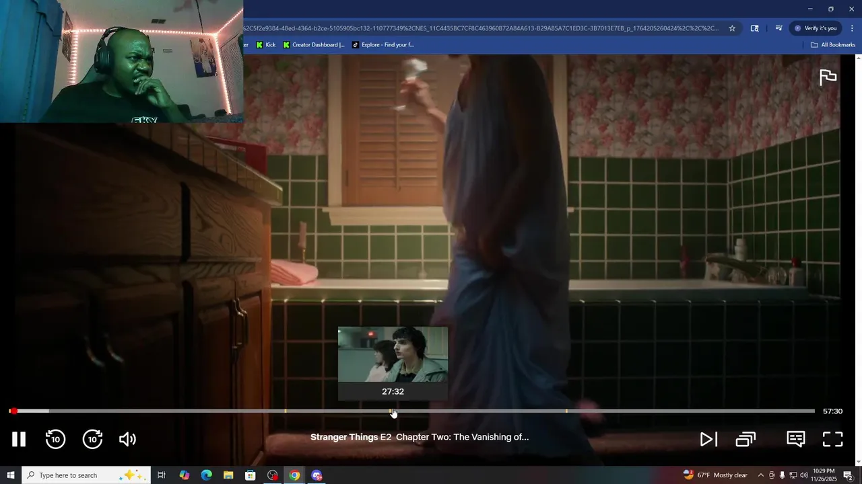Open the clock showing 10:29 PM
Screen dimensions: 862x484
coord(824,475)
